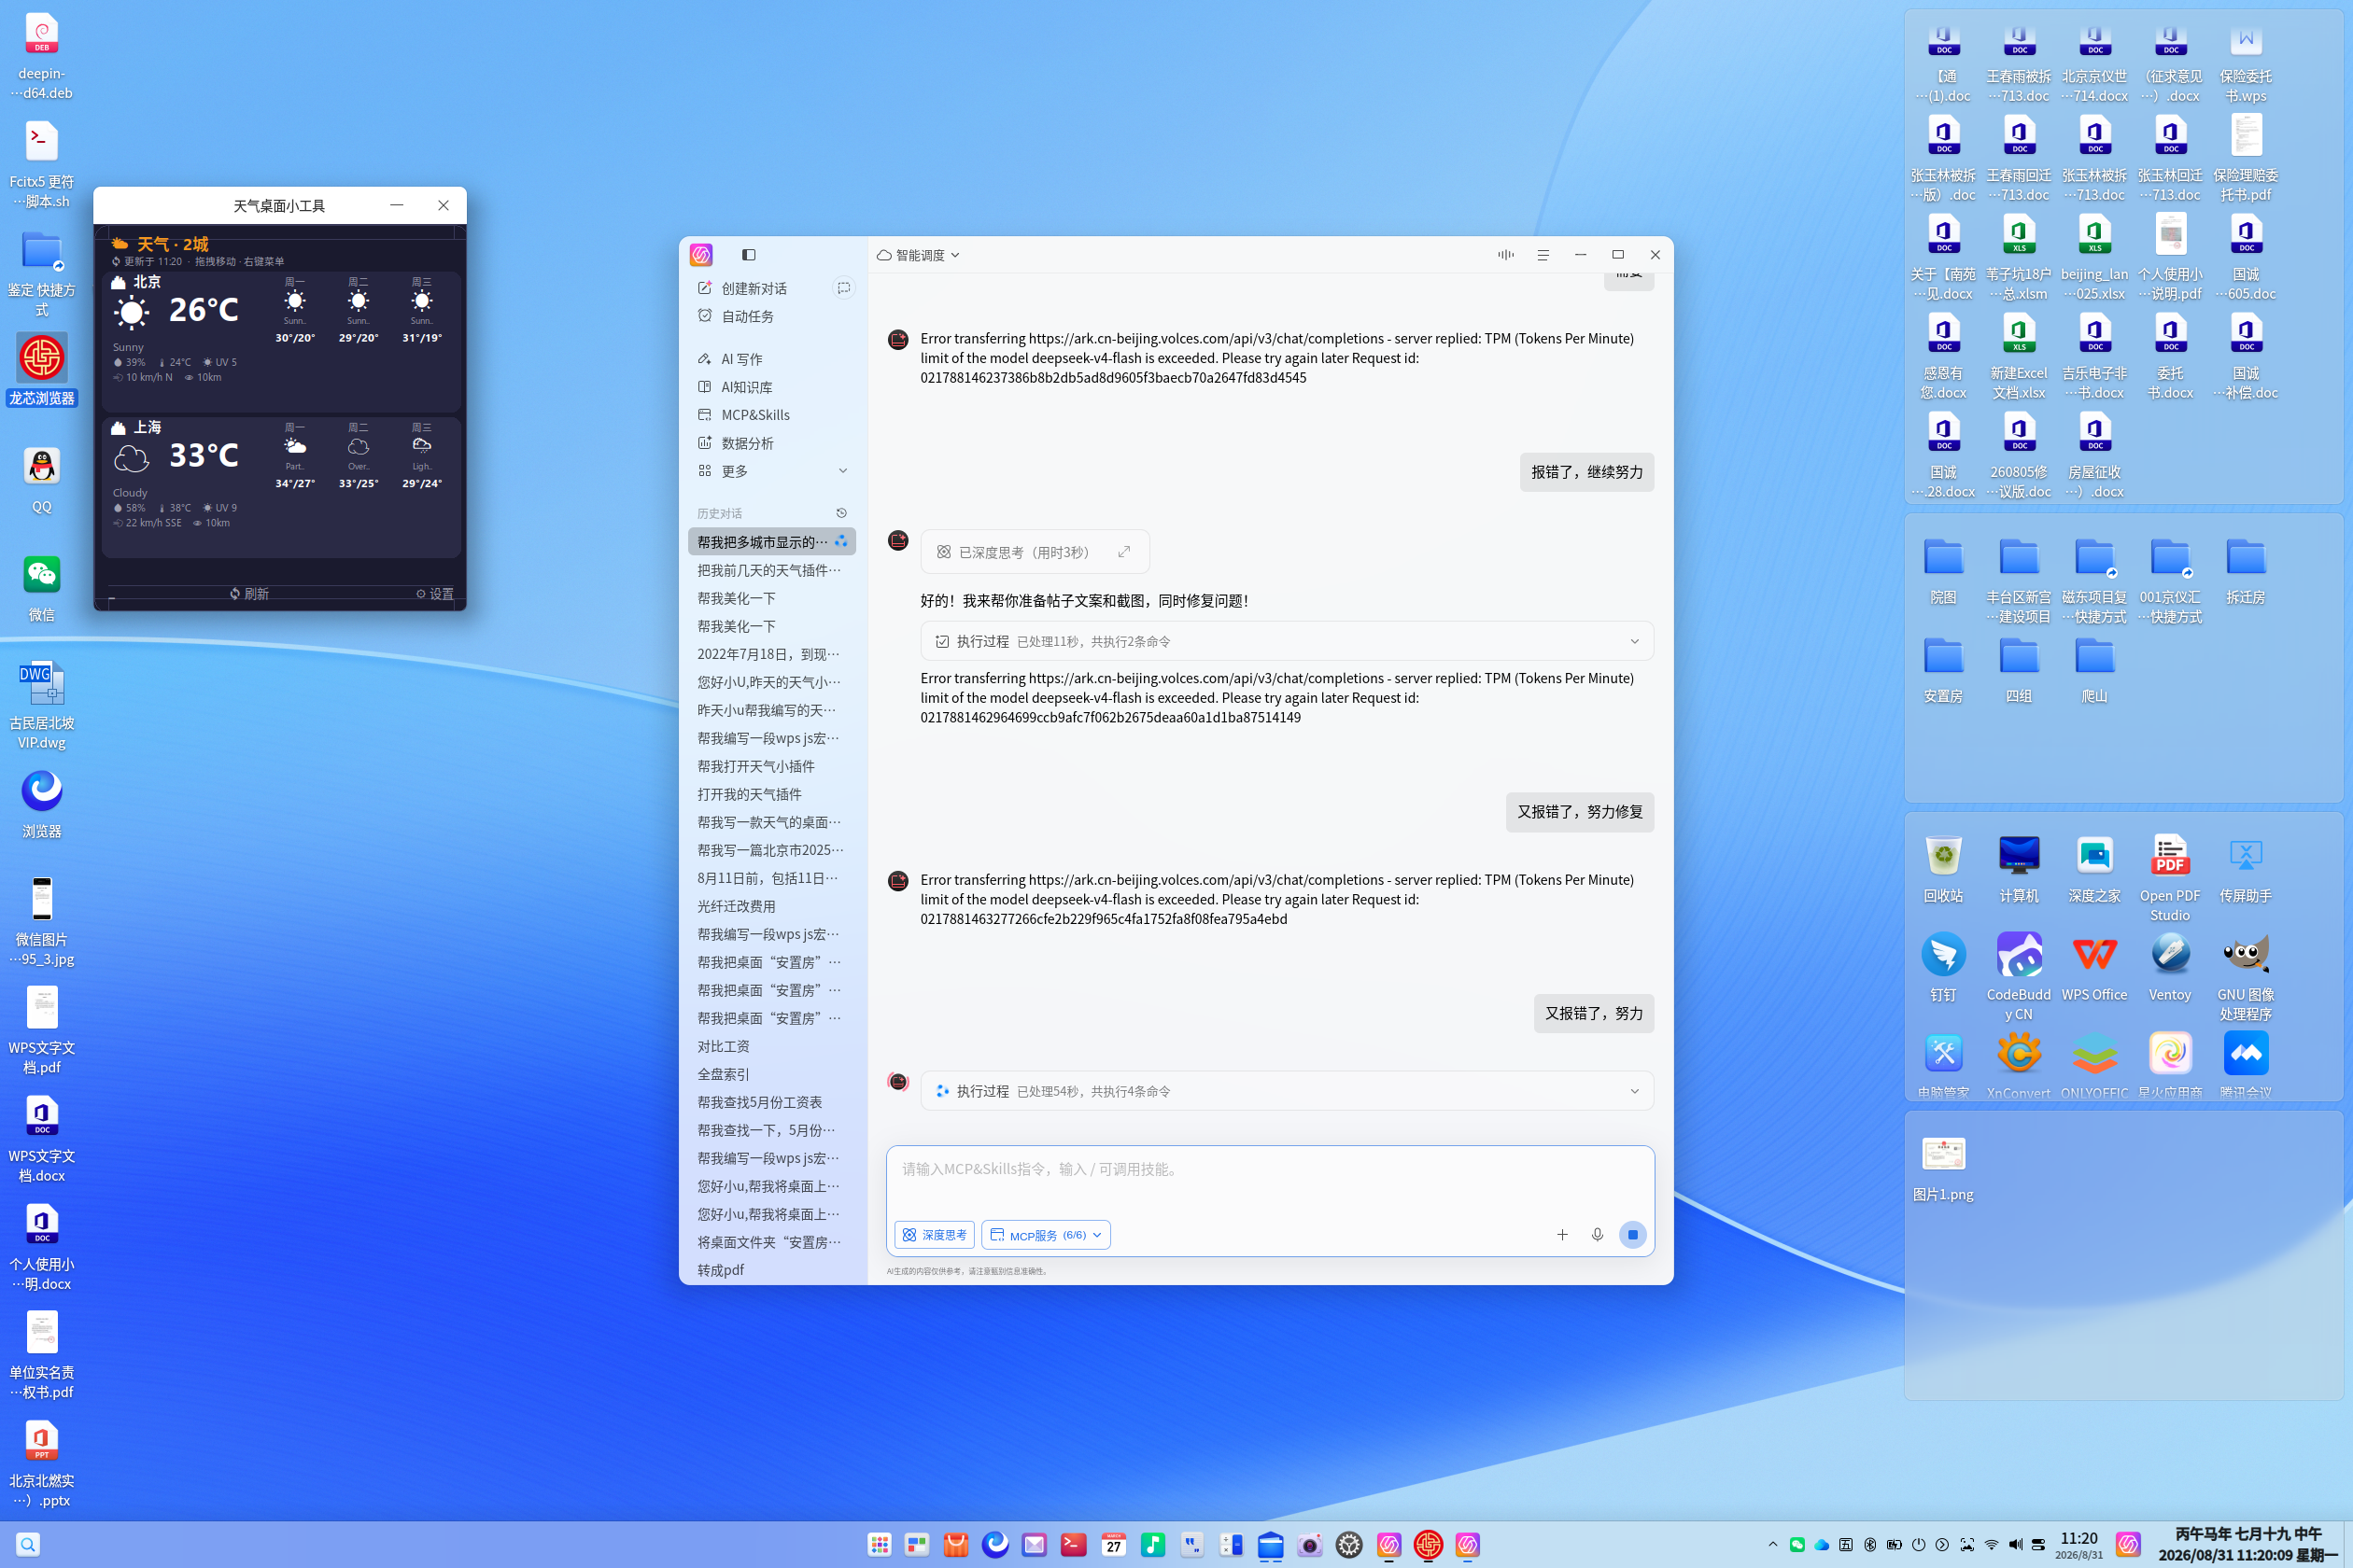Open AI 写作 in the sidebar
Screen dimensions: 2353x1568
741,359
